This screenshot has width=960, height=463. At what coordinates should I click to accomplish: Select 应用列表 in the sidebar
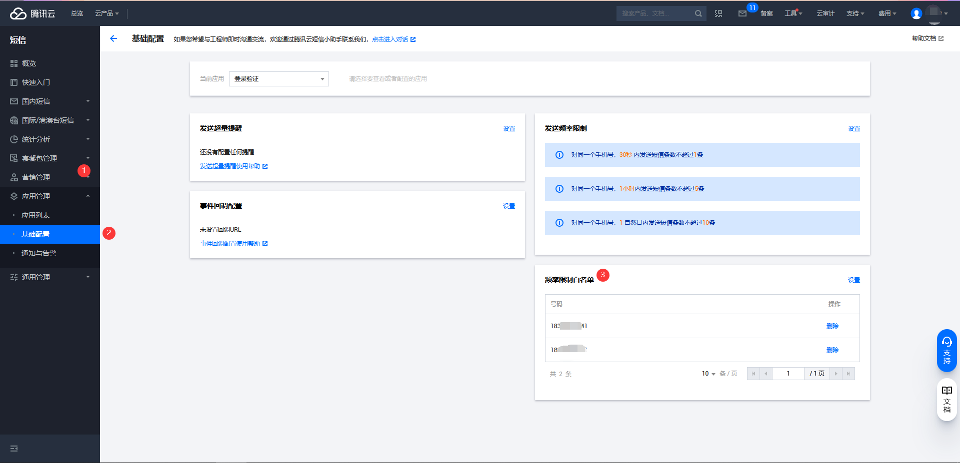coord(50,215)
